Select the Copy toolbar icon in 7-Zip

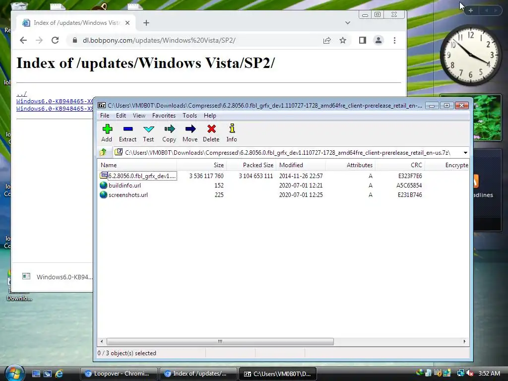[169, 133]
